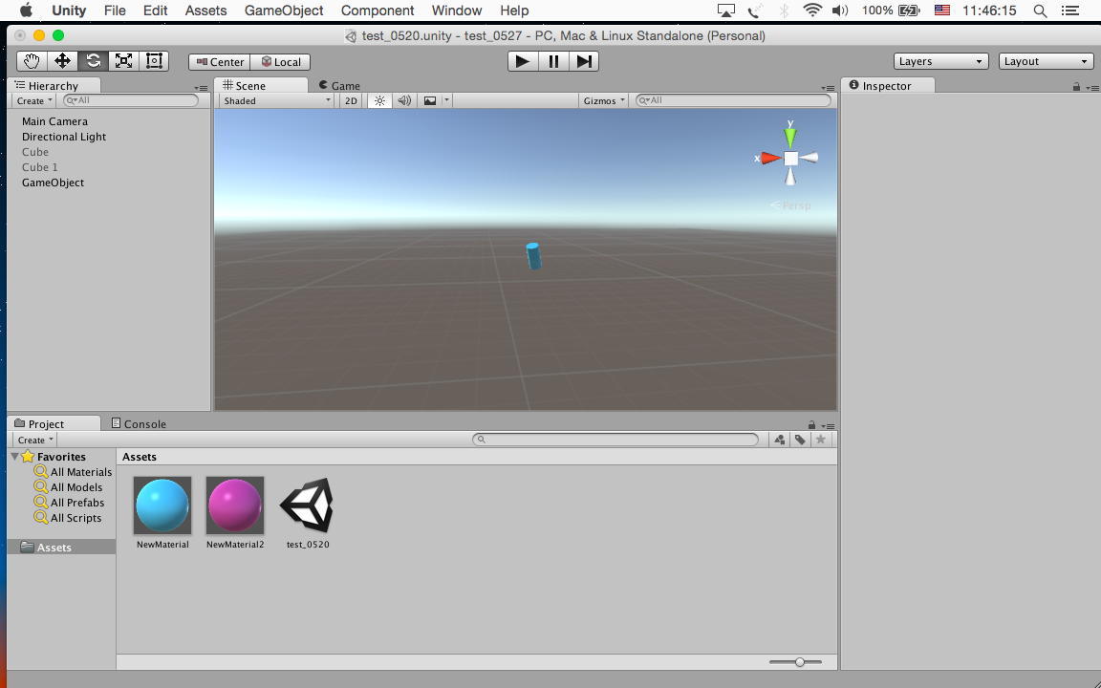Toggle the Project panel lock icon

(x=811, y=424)
